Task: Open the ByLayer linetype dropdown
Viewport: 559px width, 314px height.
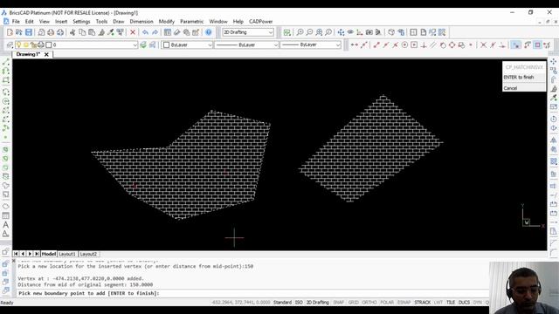Action: pos(246,44)
